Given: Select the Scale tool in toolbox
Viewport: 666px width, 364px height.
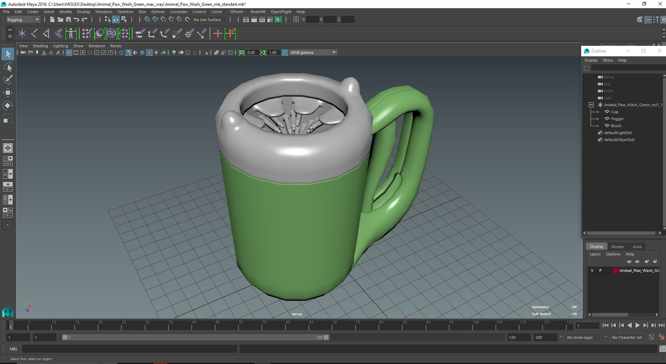Looking at the screenshot, I should pos(8,119).
